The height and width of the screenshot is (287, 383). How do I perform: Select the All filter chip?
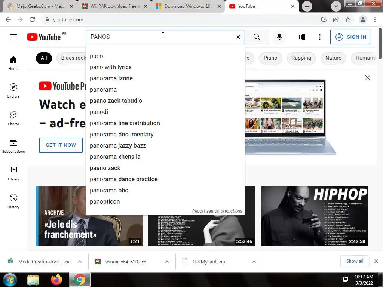tap(44, 58)
